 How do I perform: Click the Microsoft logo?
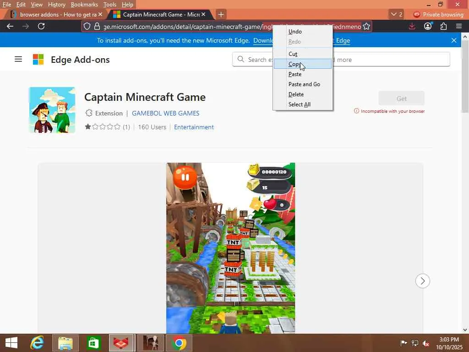click(x=38, y=59)
